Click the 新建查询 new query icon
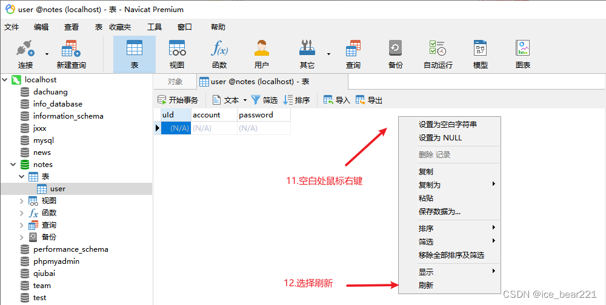The height and width of the screenshot is (305, 606). 71,48
